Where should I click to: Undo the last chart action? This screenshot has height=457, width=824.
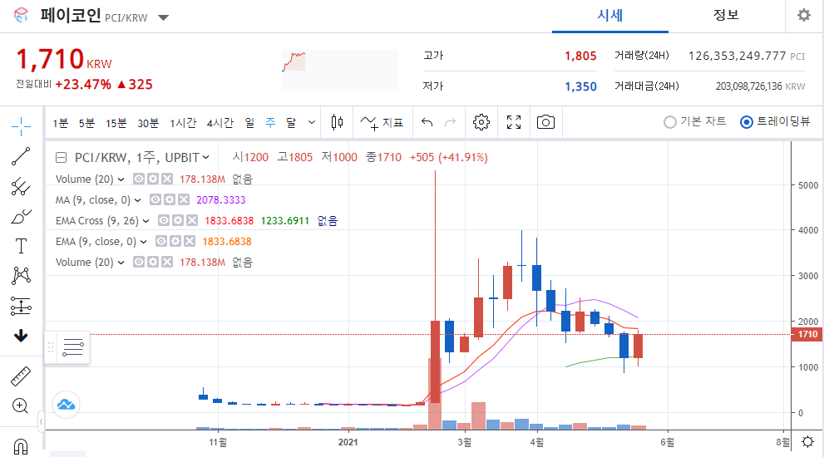coord(427,122)
